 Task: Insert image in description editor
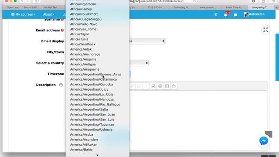153,86
